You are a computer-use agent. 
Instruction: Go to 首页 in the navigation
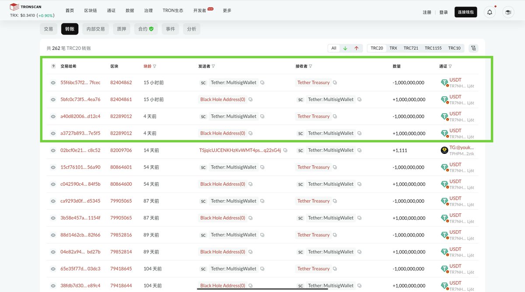point(70,10)
